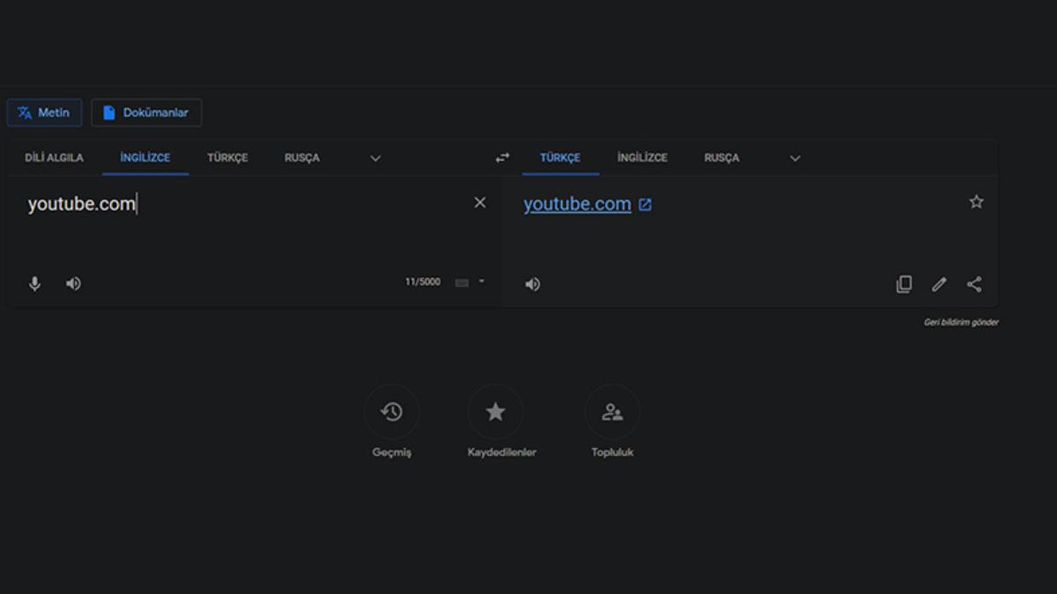Open Topluluk community icon
Screen dimensions: 1057x594
[612, 412]
